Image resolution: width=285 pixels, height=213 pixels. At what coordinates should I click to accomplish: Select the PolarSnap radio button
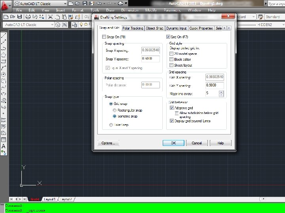tap(111, 125)
